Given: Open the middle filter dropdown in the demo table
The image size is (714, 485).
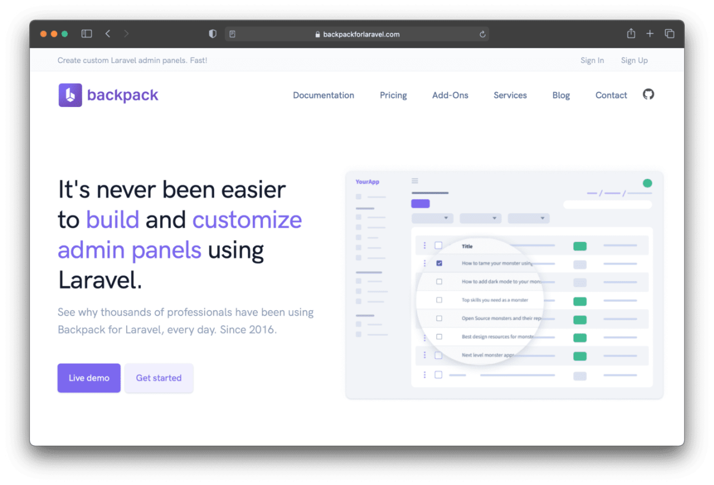Looking at the screenshot, I should pos(480,218).
